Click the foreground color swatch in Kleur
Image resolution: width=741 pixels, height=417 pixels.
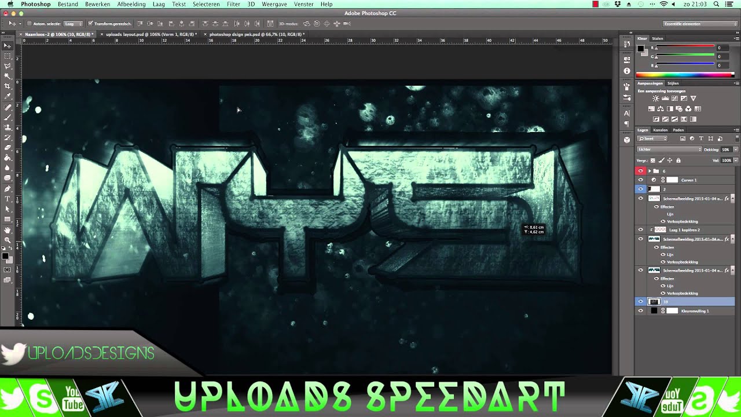pos(641,48)
